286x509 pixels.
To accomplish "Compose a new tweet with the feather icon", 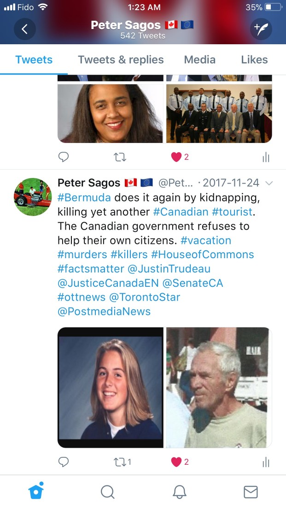I will 261,29.
